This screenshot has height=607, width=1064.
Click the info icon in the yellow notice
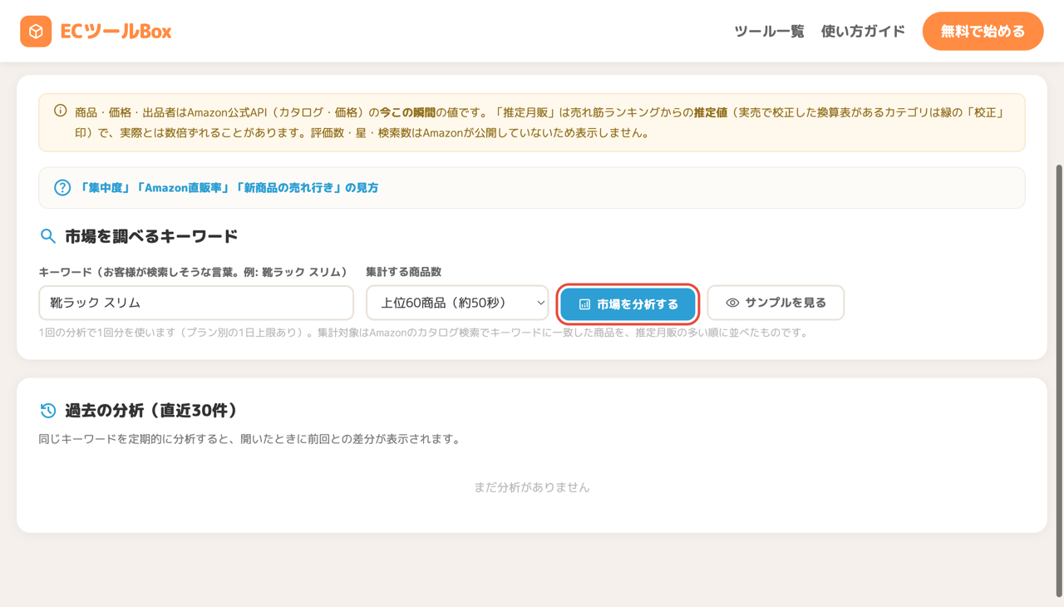pyautogui.click(x=60, y=111)
